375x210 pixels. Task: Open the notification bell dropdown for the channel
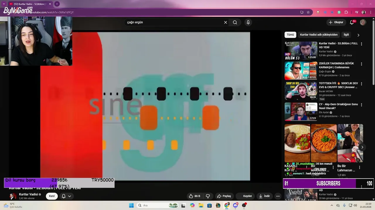pyautogui.click(x=67, y=196)
